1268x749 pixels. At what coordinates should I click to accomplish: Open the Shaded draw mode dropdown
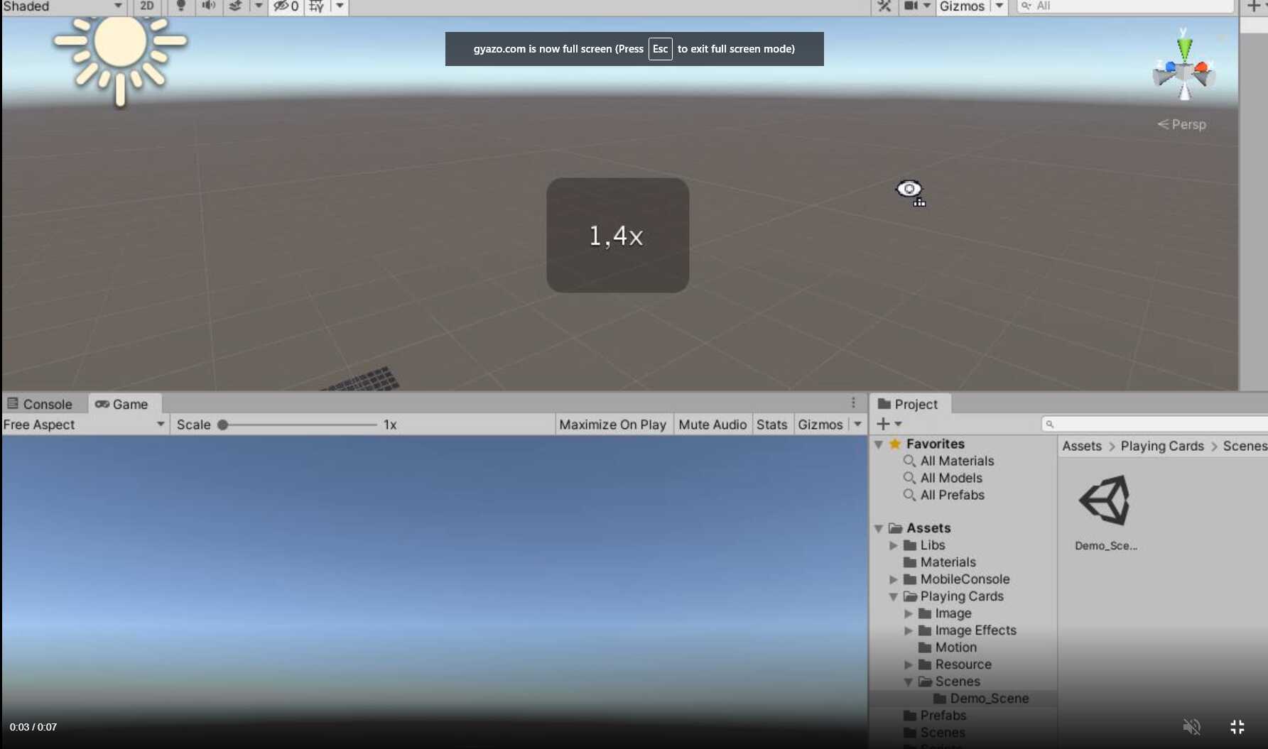[x=63, y=6]
